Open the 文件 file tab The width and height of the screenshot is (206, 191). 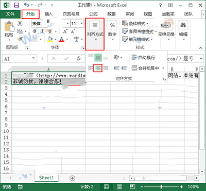tap(10, 14)
